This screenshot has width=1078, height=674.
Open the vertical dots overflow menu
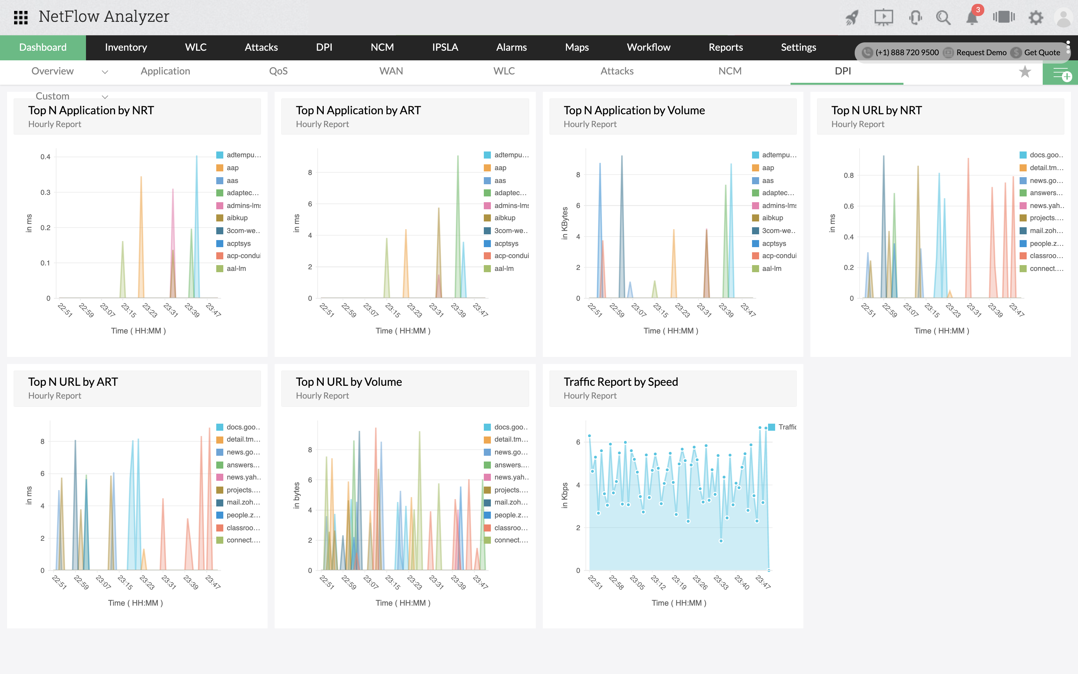pos(1068,47)
